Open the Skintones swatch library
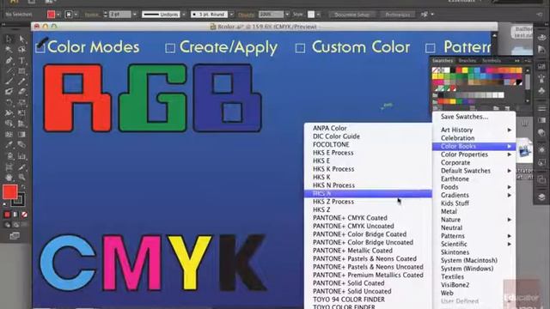Screen dimensions: 550x309 tap(474, 252)
